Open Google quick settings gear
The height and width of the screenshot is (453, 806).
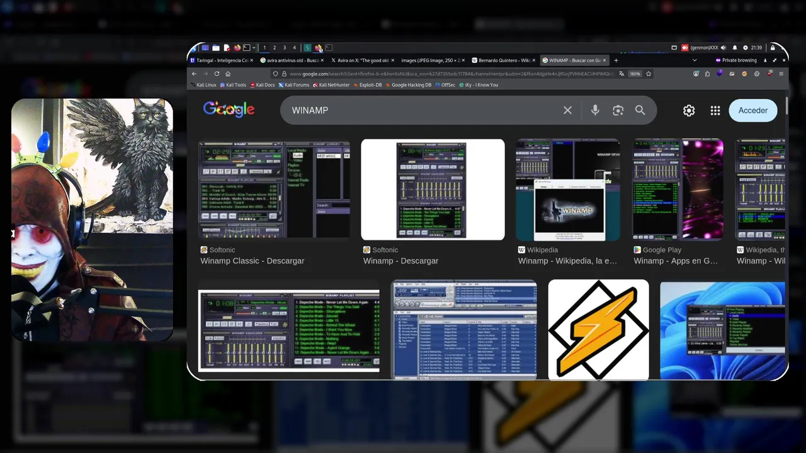coord(689,110)
